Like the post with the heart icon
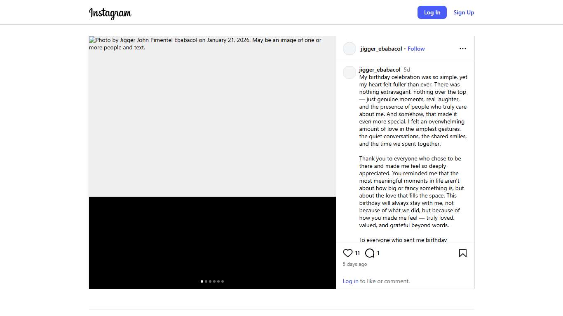 348,253
